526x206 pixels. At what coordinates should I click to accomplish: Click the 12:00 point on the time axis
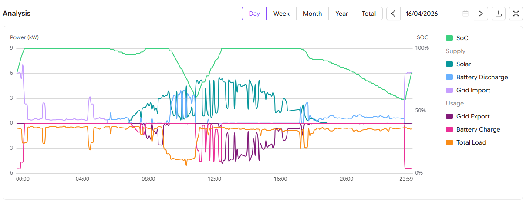[x=214, y=179]
